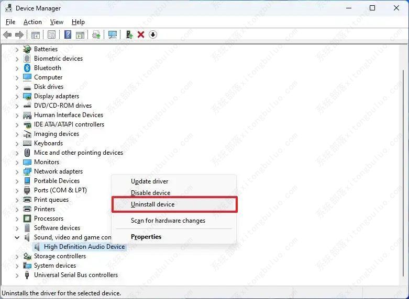The width and height of the screenshot is (409, 299).
Task: Open the View menu
Action: pos(57,22)
